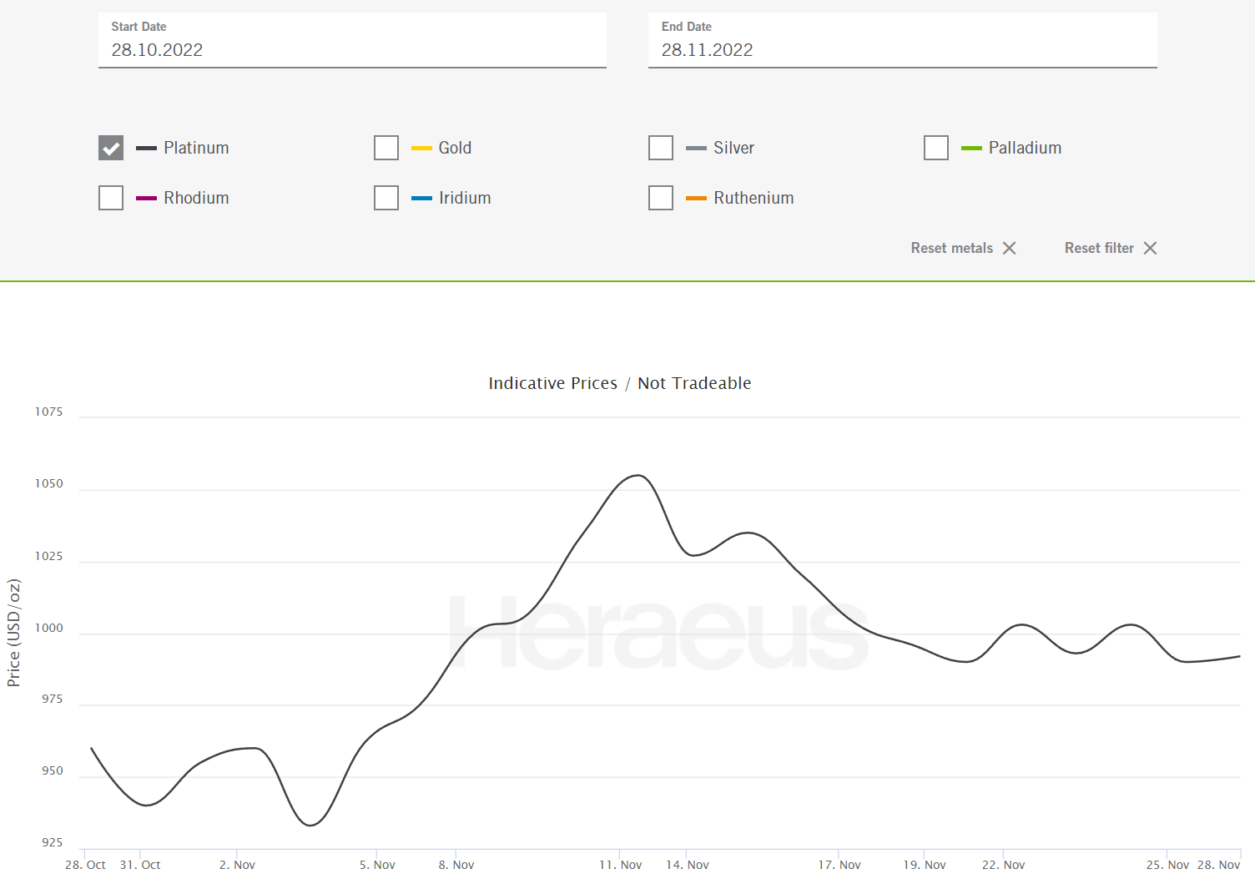The image size is (1255, 889).
Task: Click the purple Rhodium legend line
Action: (x=146, y=199)
